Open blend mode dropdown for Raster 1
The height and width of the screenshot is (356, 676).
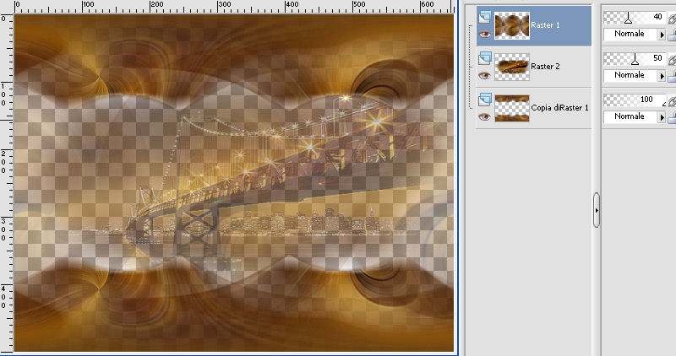tap(662, 35)
